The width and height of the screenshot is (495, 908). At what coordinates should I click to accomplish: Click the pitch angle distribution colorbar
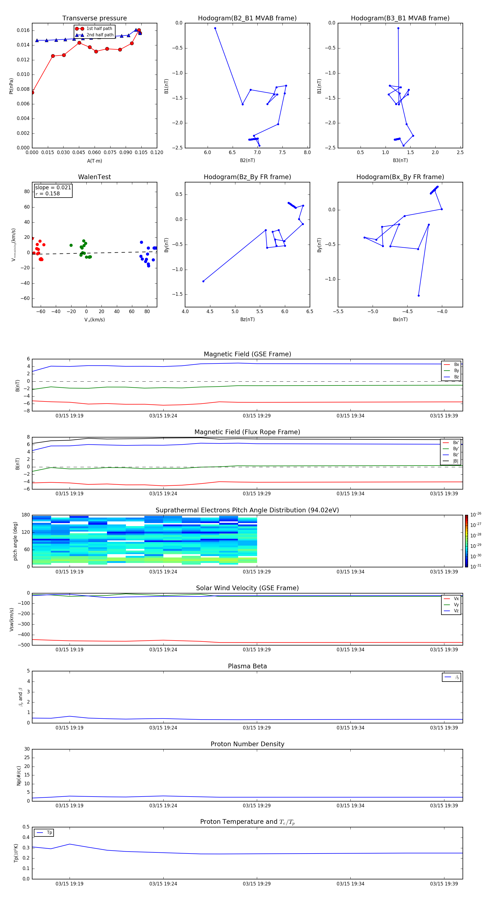click(x=466, y=541)
